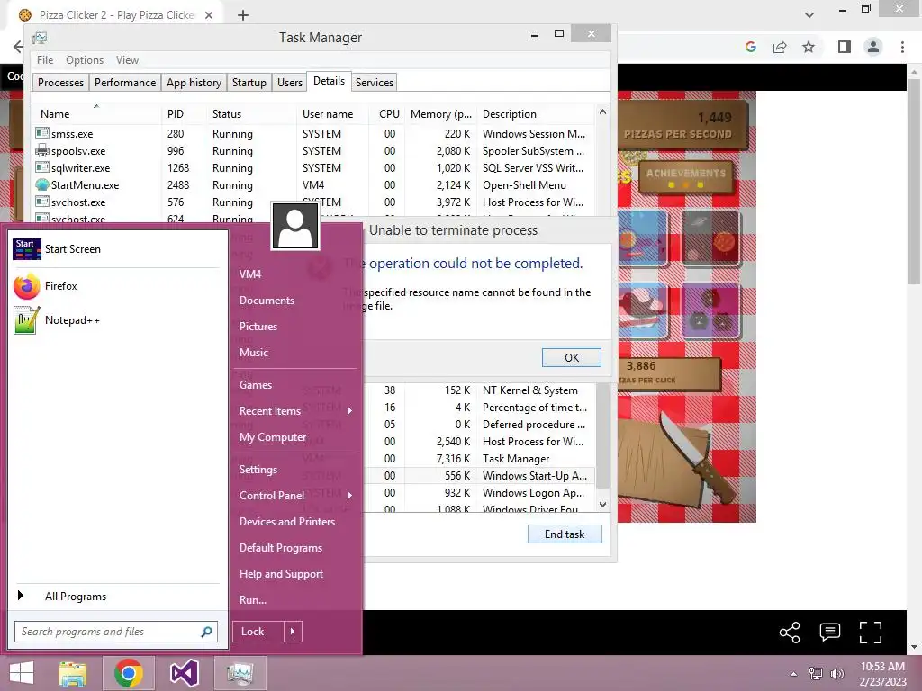Open the Windows Start button

click(x=22, y=673)
